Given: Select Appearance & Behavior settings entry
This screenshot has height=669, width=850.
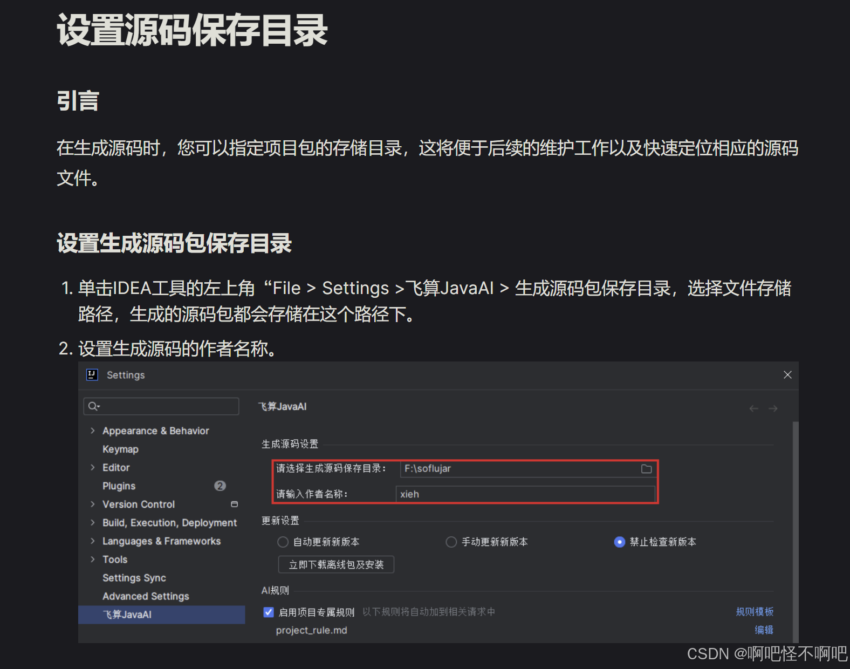Looking at the screenshot, I should click(155, 431).
